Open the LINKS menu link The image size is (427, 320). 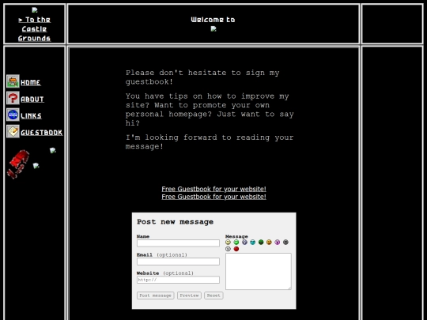pos(31,116)
